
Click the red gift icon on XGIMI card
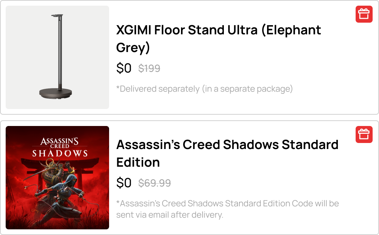(x=364, y=14)
